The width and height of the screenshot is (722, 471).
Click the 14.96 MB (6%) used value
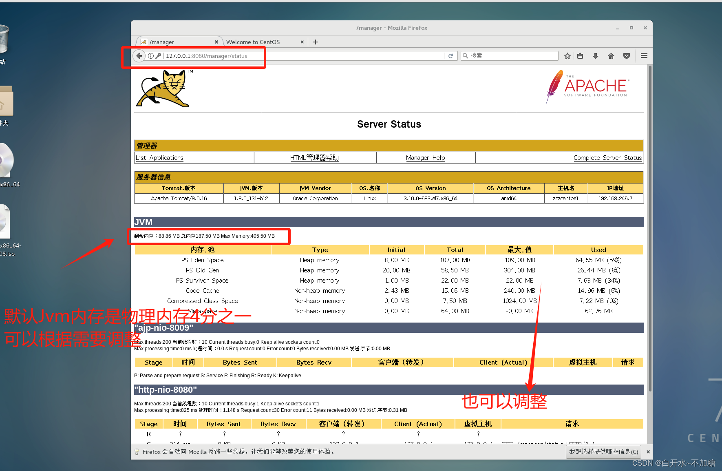pyautogui.click(x=598, y=291)
